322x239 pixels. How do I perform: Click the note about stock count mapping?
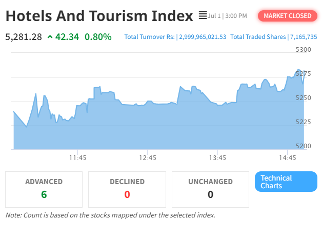tap(110, 215)
